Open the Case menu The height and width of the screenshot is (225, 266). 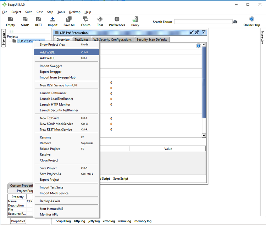click(x=40, y=12)
